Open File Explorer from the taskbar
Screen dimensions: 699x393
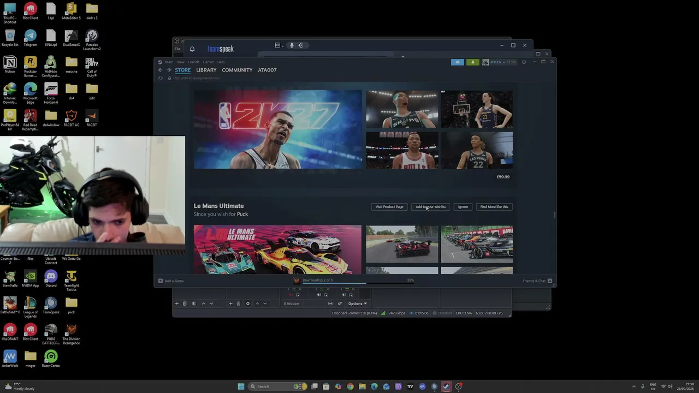click(x=362, y=386)
